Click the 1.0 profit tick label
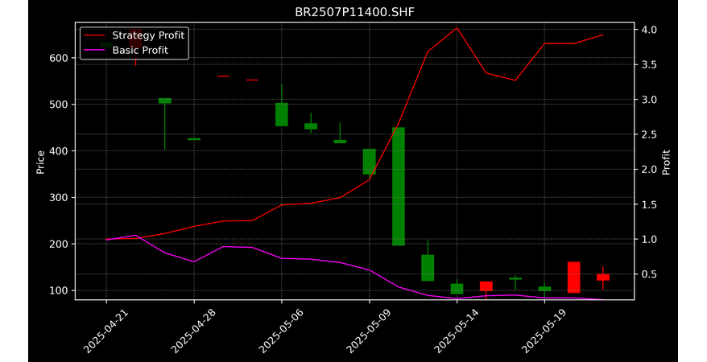This screenshot has width=707, height=362. pos(649,239)
